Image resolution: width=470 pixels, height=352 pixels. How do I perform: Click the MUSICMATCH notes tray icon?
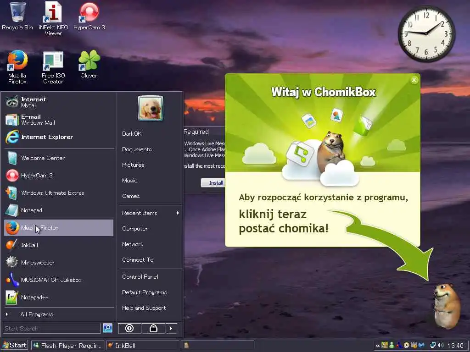pyautogui.click(x=399, y=346)
